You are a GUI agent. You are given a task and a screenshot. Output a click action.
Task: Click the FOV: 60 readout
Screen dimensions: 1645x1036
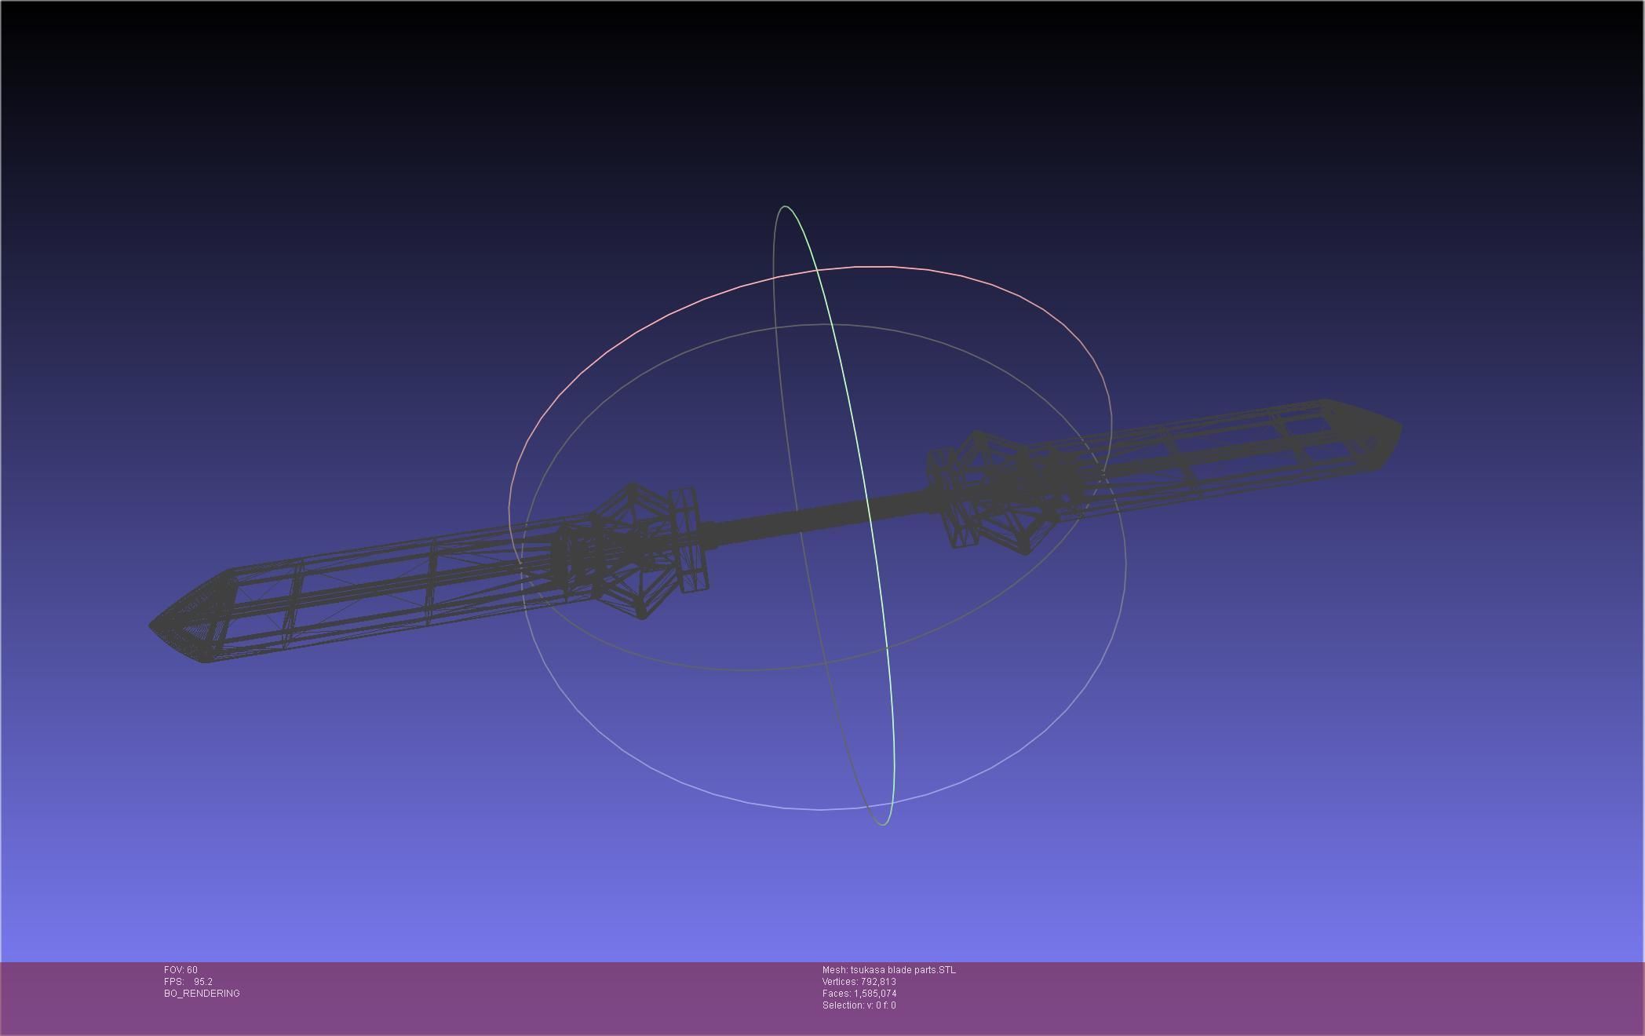click(x=181, y=970)
